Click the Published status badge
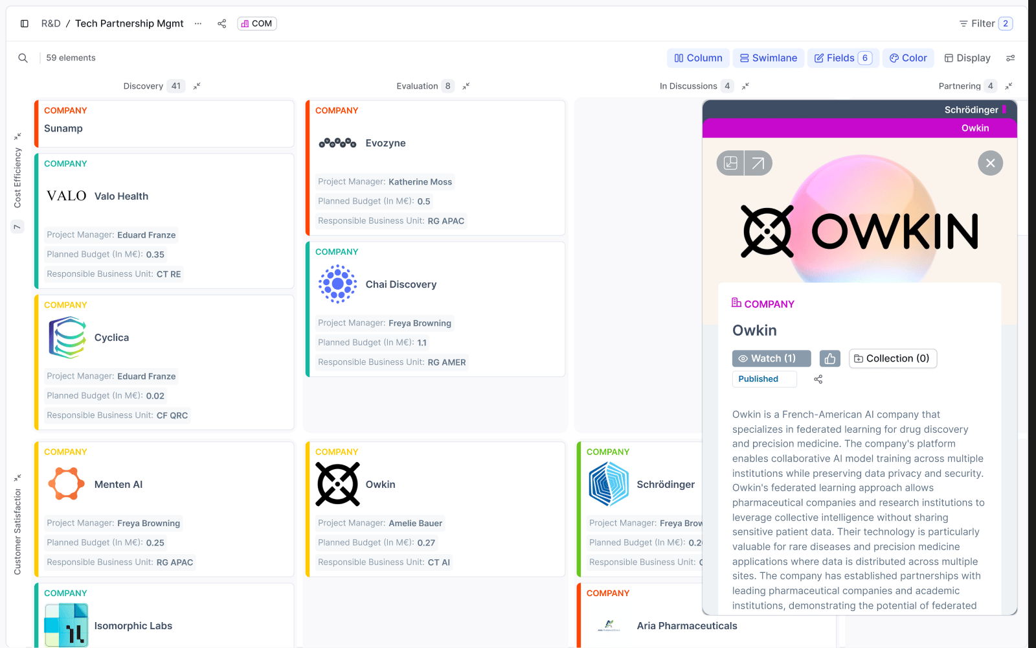Screen dimensions: 1036x648 [764, 379]
